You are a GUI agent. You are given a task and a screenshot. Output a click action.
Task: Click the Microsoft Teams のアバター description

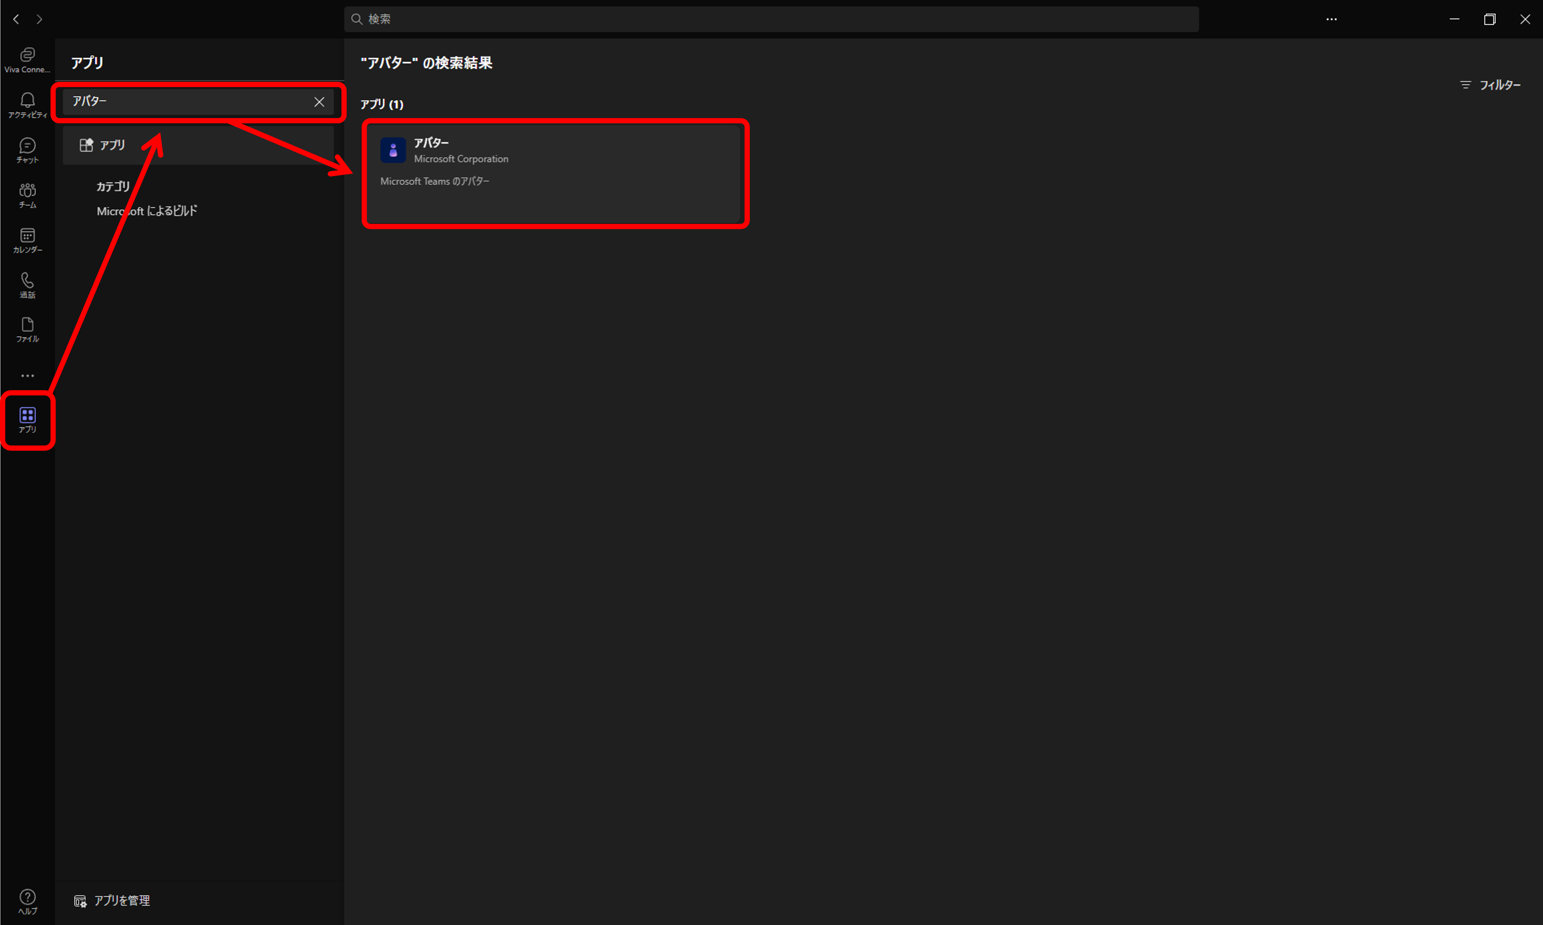point(435,181)
